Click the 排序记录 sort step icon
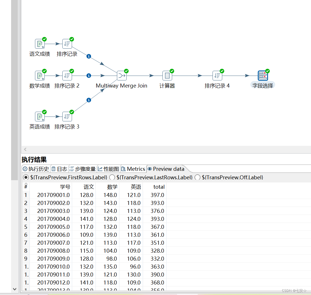The height and width of the screenshot is (295, 311). [x=67, y=43]
